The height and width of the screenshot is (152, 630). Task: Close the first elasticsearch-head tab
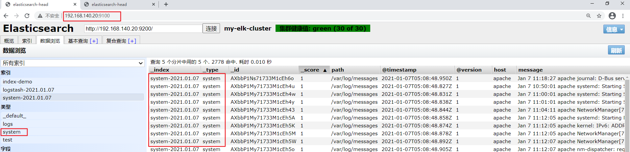click(x=75, y=4)
